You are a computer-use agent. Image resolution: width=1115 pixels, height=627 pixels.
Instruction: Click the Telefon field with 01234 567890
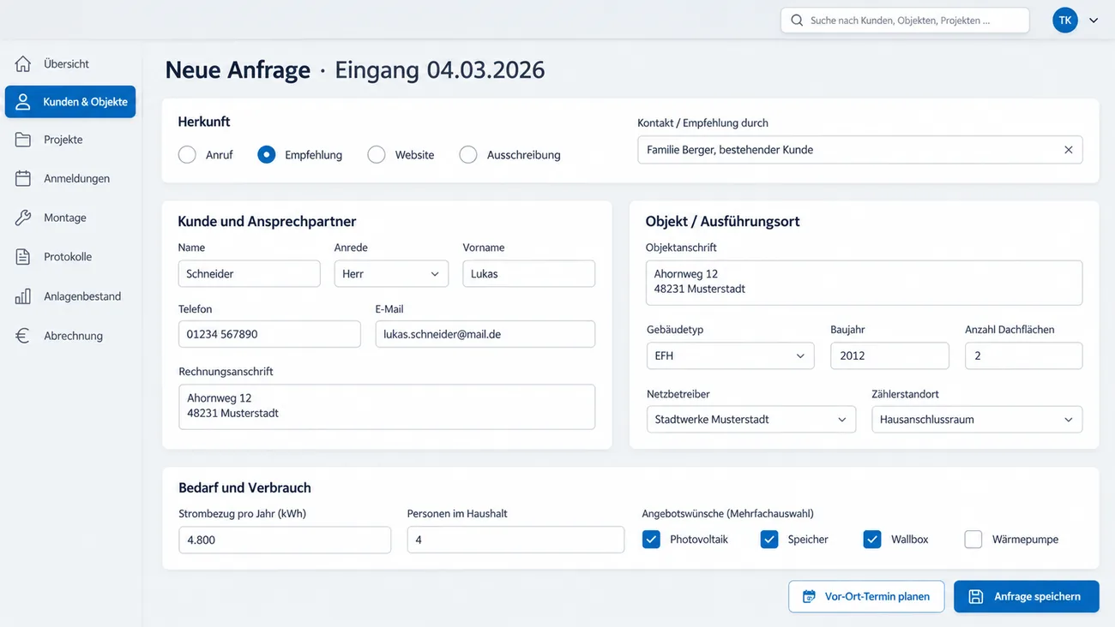point(269,334)
